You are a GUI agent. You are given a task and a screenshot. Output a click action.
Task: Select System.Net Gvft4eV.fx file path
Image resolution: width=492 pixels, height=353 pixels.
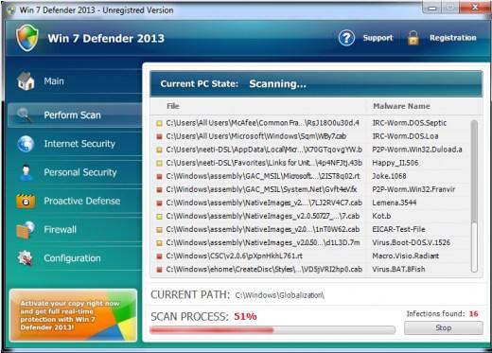[x=261, y=189]
